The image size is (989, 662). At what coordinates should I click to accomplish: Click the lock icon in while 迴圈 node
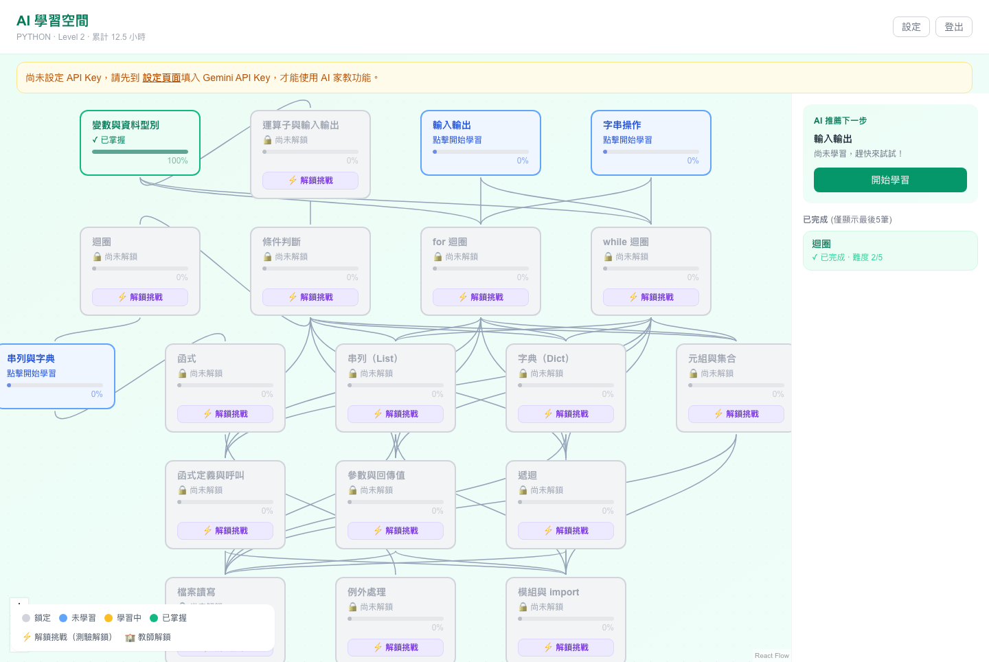(608, 257)
